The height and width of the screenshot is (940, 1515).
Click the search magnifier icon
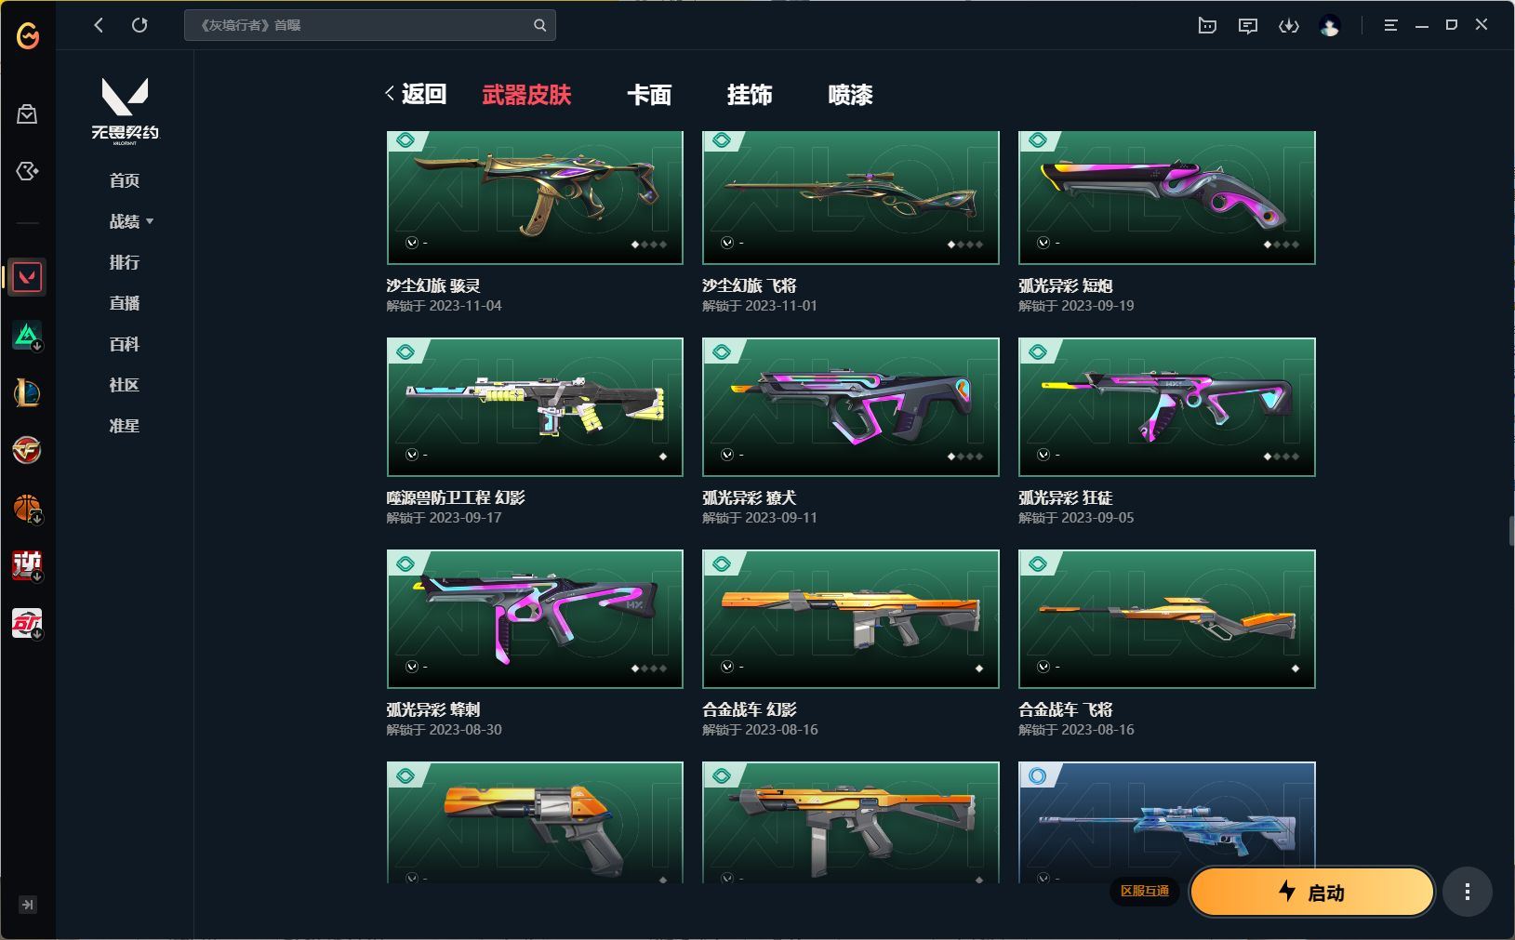point(539,25)
